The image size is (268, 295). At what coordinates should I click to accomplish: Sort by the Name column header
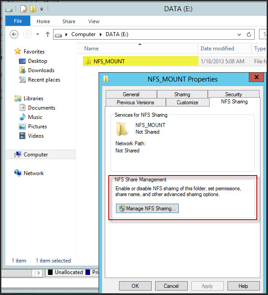tap(91, 49)
